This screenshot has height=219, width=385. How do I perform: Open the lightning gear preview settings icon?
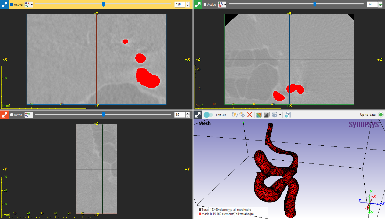242,115
